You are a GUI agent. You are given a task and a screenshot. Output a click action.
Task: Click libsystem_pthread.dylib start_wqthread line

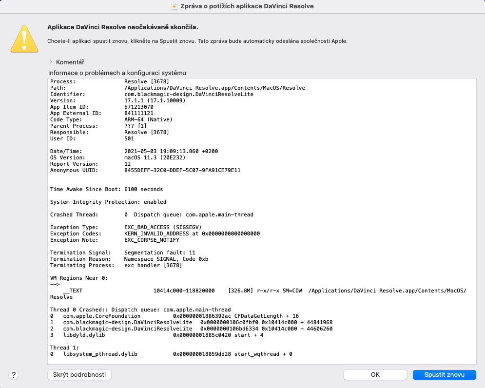click(171, 354)
